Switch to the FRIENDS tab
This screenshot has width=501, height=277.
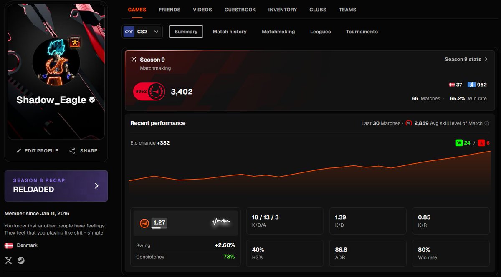click(x=170, y=10)
